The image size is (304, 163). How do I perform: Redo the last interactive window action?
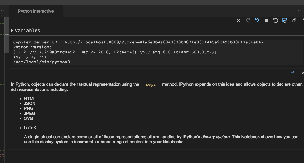(248, 20)
